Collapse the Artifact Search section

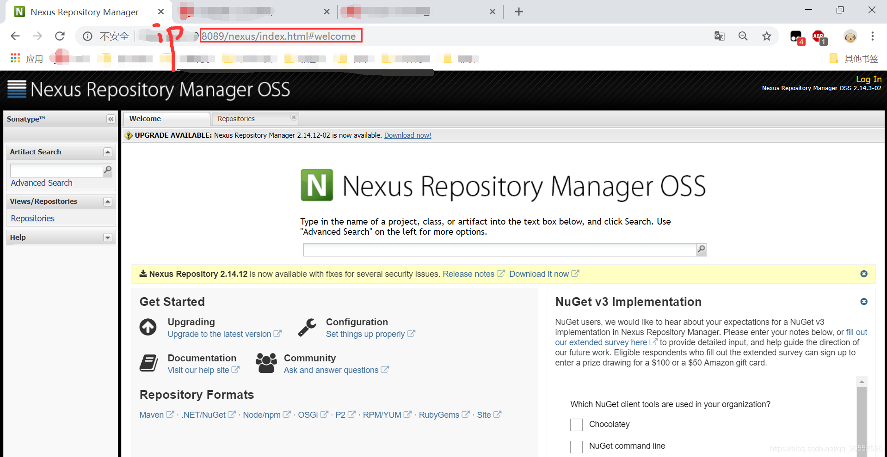point(108,152)
